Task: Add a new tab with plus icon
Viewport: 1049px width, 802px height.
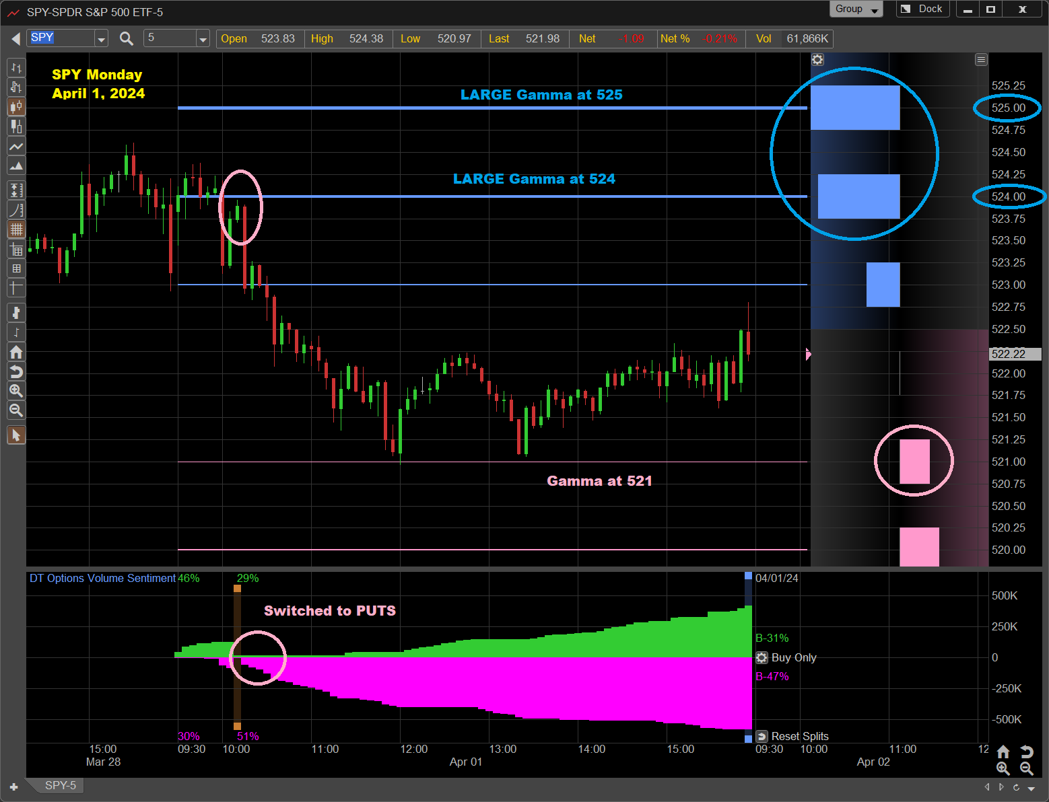Action: tap(13, 787)
